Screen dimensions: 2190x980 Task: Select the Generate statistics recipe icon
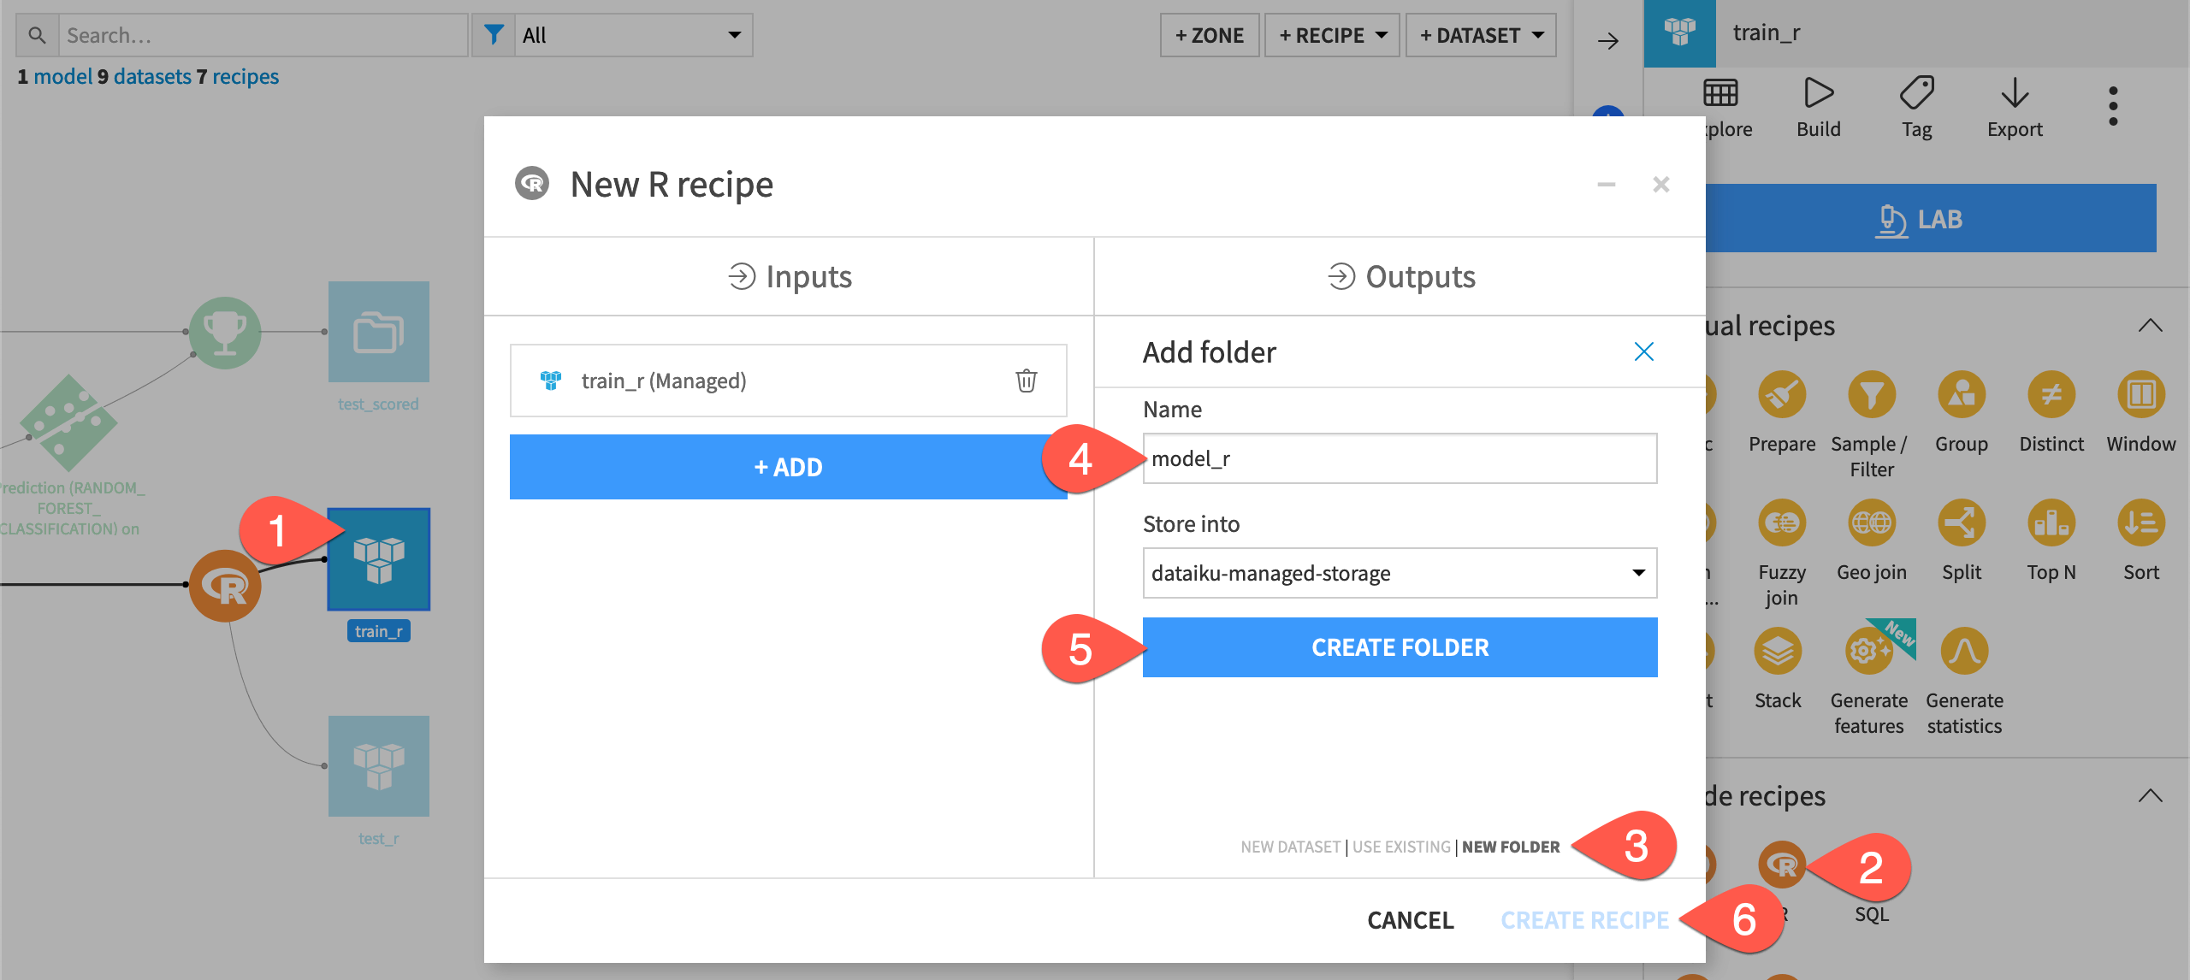(1964, 652)
